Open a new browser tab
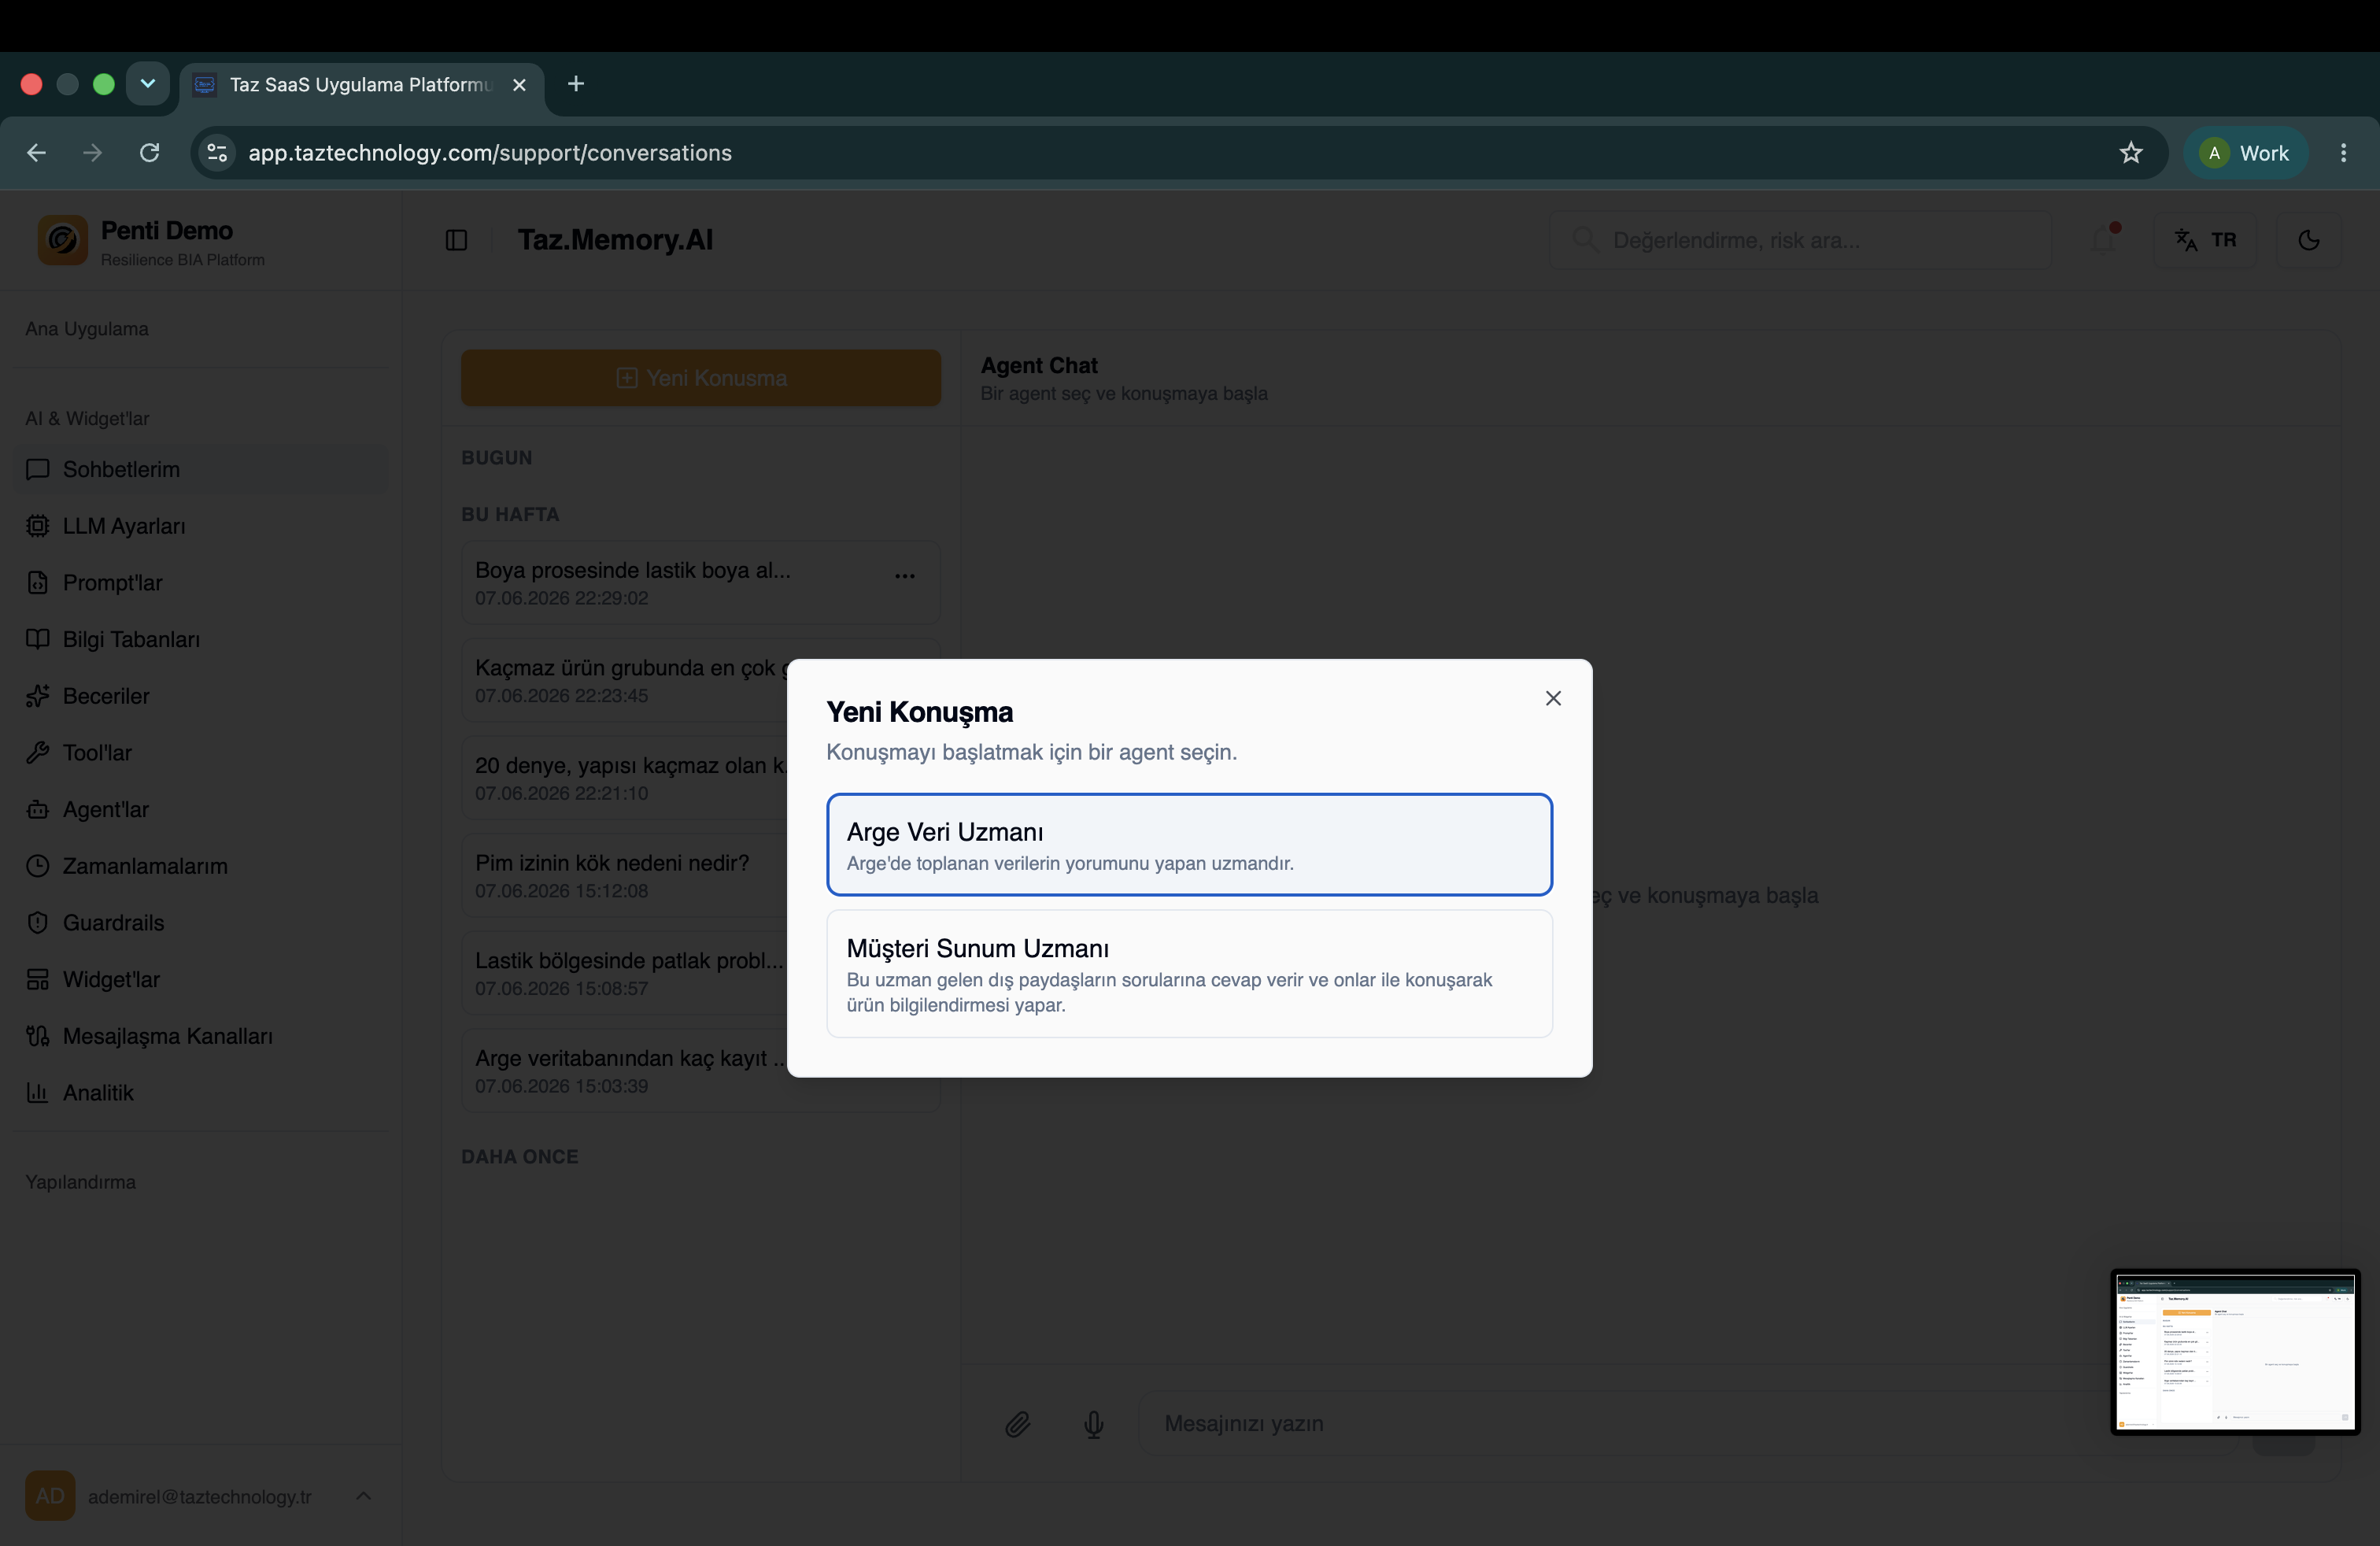The width and height of the screenshot is (2380, 1546). click(x=576, y=84)
